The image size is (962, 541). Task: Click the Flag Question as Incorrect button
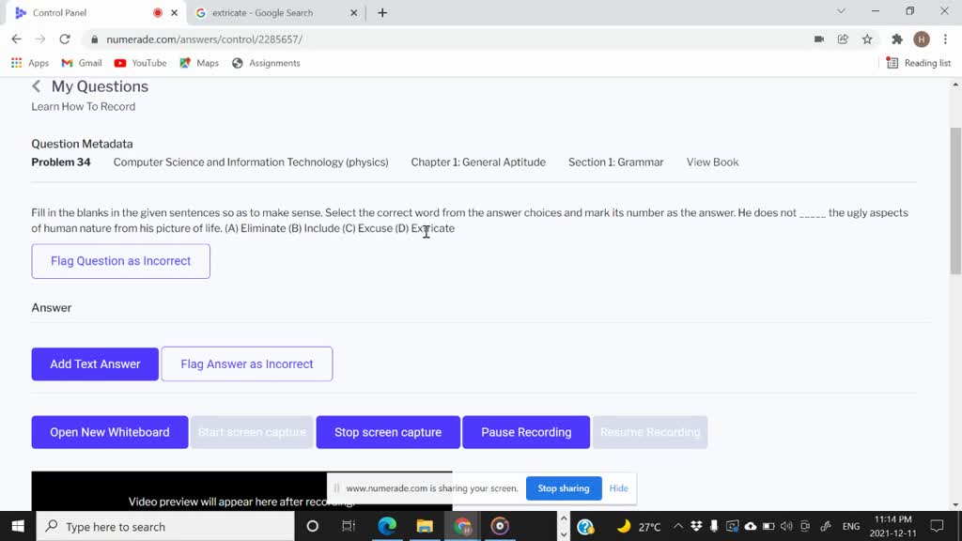click(x=120, y=261)
